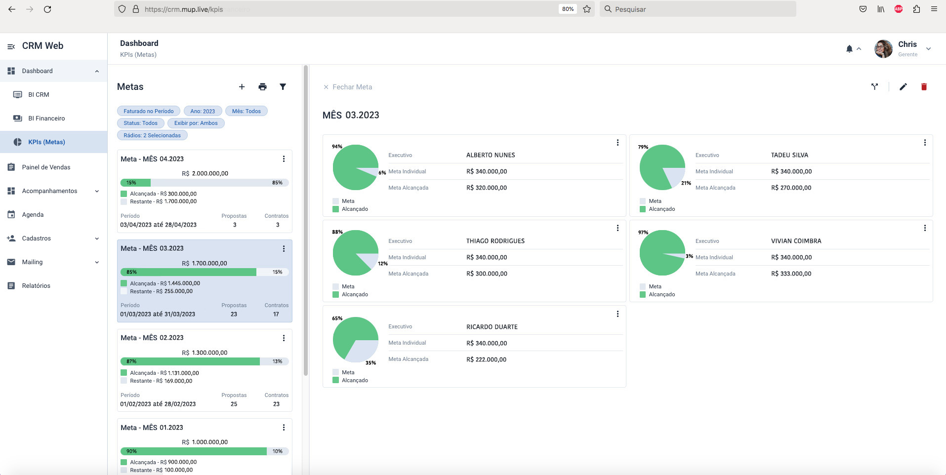Collapse the CRM Web sidebar menu icon

[11, 46]
